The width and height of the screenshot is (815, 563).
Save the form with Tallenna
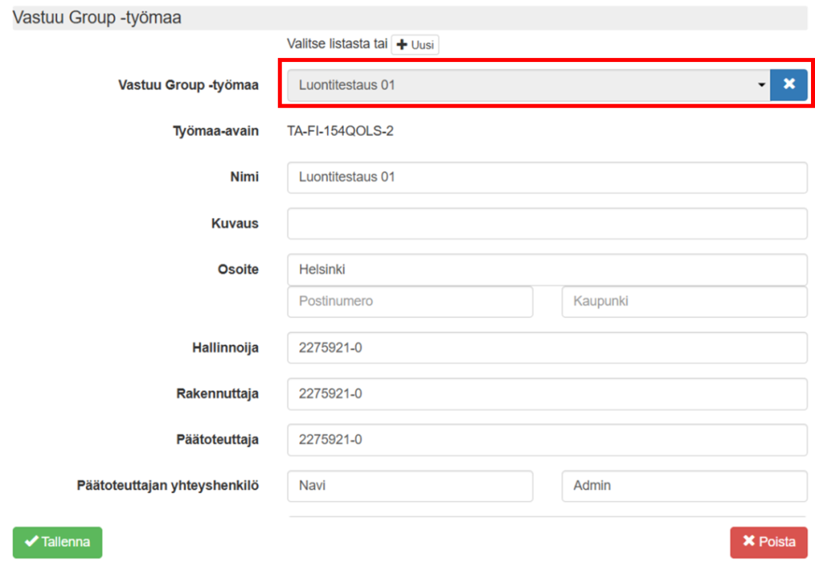coord(57,542)
